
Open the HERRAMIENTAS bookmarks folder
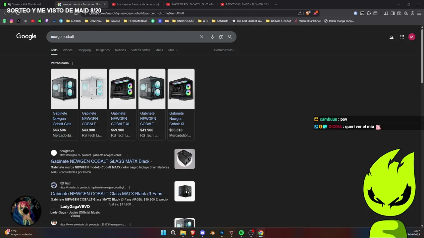pos(135,21)
